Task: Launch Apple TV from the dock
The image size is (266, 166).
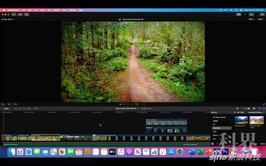Action: tap(112, 152)
